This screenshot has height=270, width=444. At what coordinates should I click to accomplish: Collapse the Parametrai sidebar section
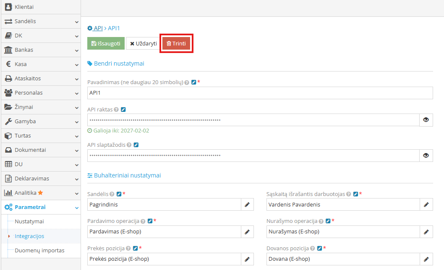click(41, 207)
